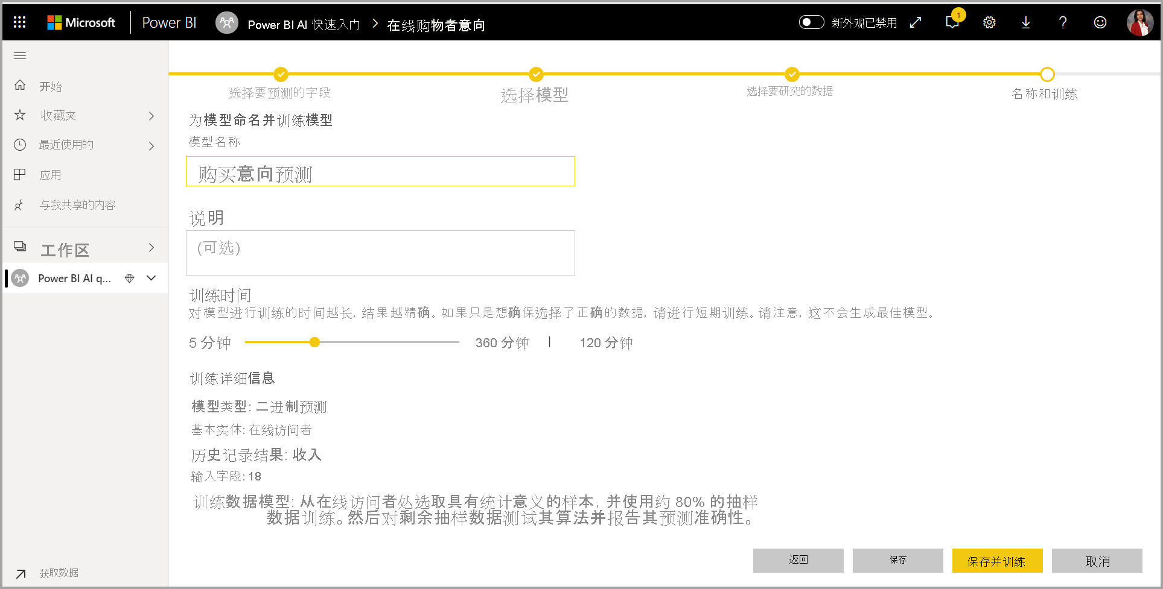Click the 历史记录结果: 收入 text
The image size is (1163, 589).
coord(256,455)
